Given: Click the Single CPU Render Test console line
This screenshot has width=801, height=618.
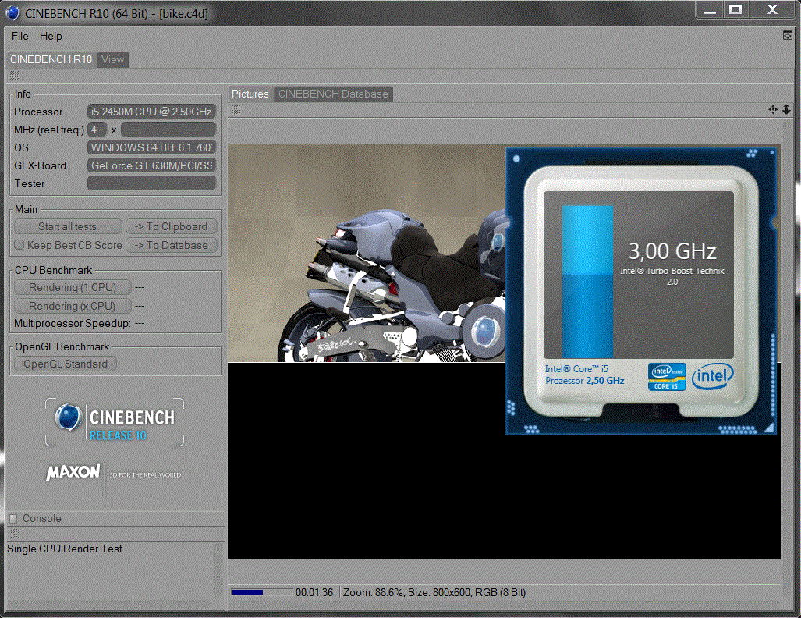Looking at the screenshot, I should (65, 549).
